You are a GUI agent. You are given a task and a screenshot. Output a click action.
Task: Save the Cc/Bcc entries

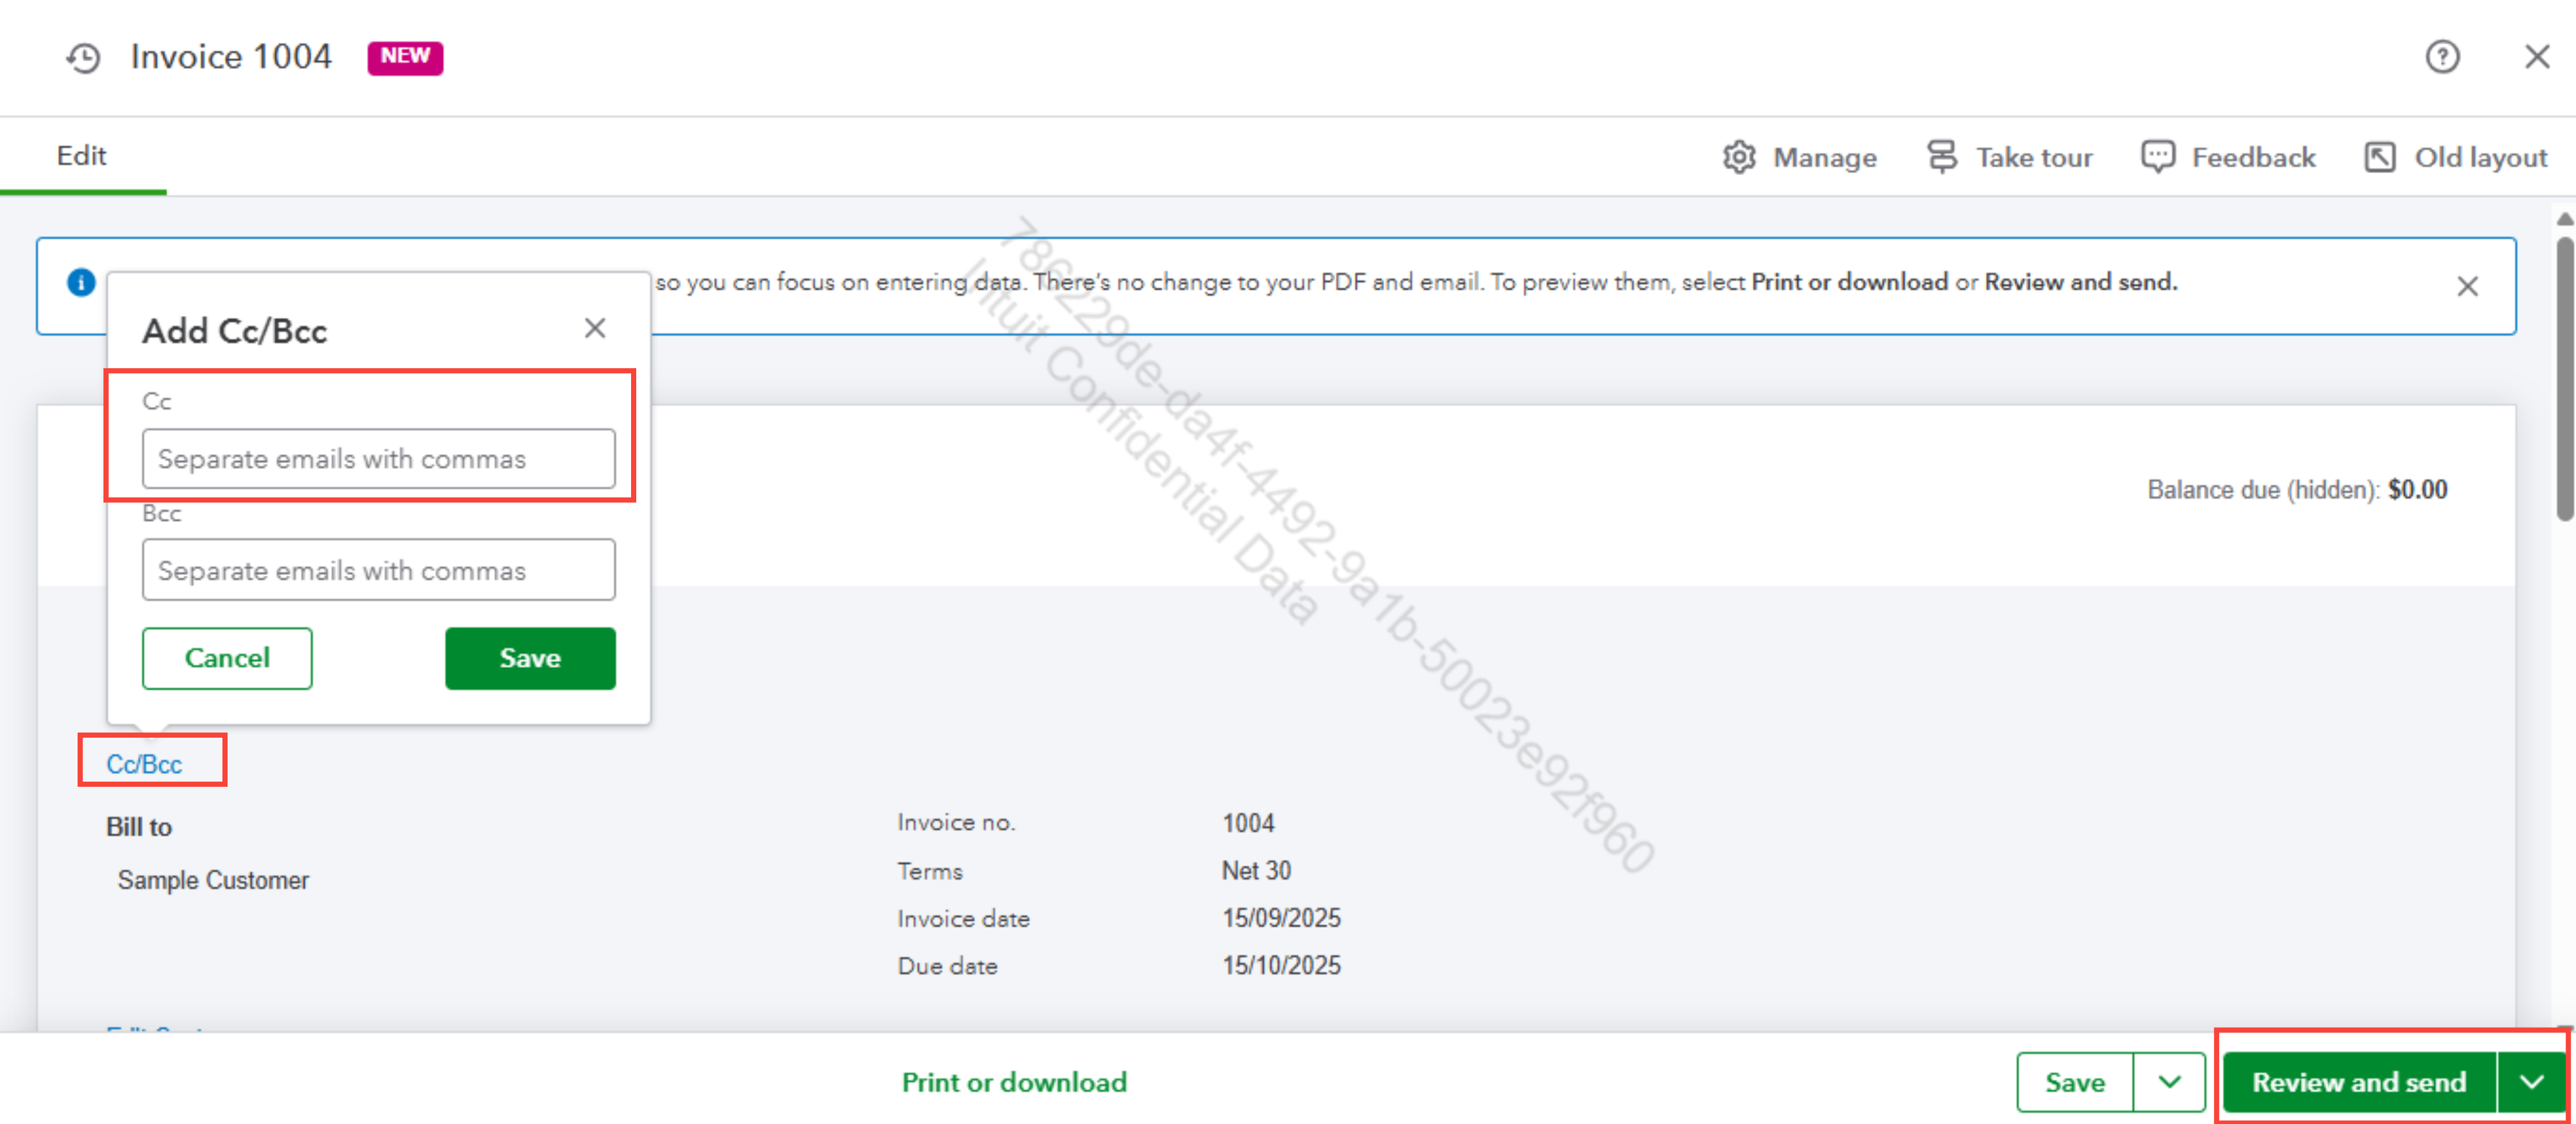530,658
